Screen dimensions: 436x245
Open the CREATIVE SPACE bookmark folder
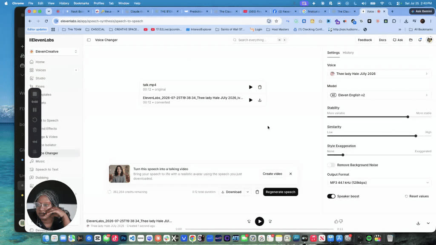pyautogui.click(x=124, y=29)
